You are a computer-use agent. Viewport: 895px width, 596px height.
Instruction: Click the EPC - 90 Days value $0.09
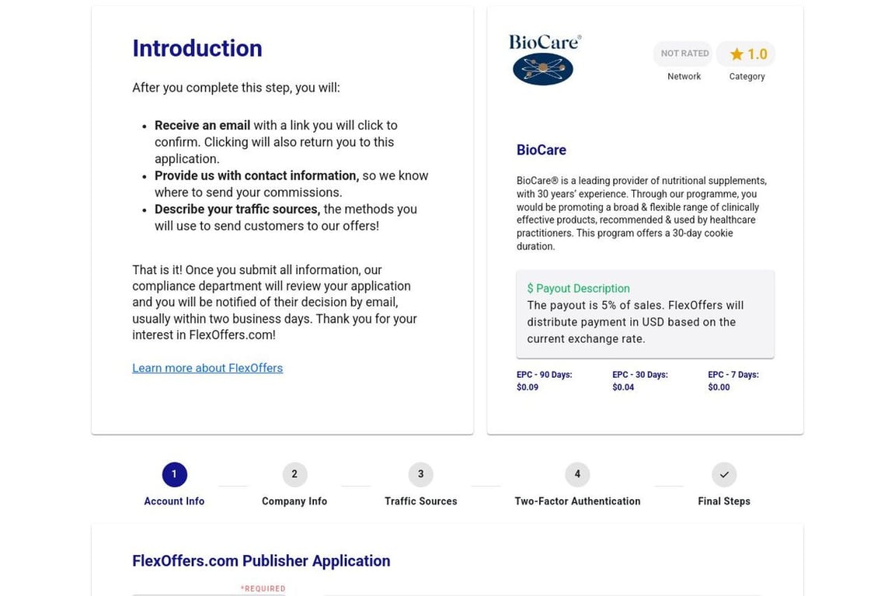pyautogui.click(x=528, y=387)
